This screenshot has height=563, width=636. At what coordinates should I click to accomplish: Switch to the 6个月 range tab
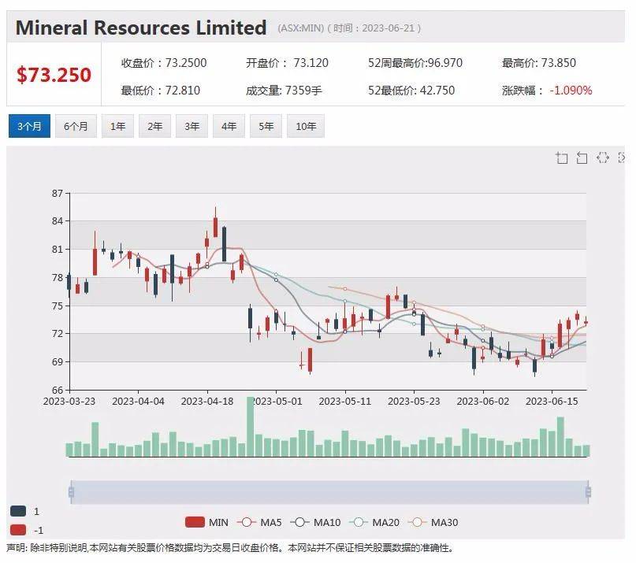tap(76, 126)
